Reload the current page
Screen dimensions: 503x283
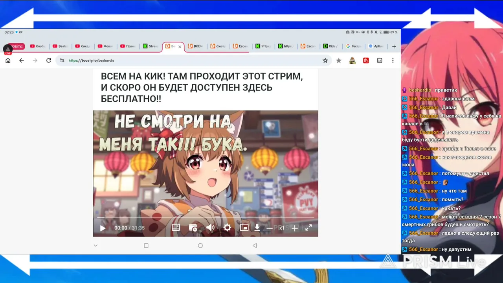(49, 61)
